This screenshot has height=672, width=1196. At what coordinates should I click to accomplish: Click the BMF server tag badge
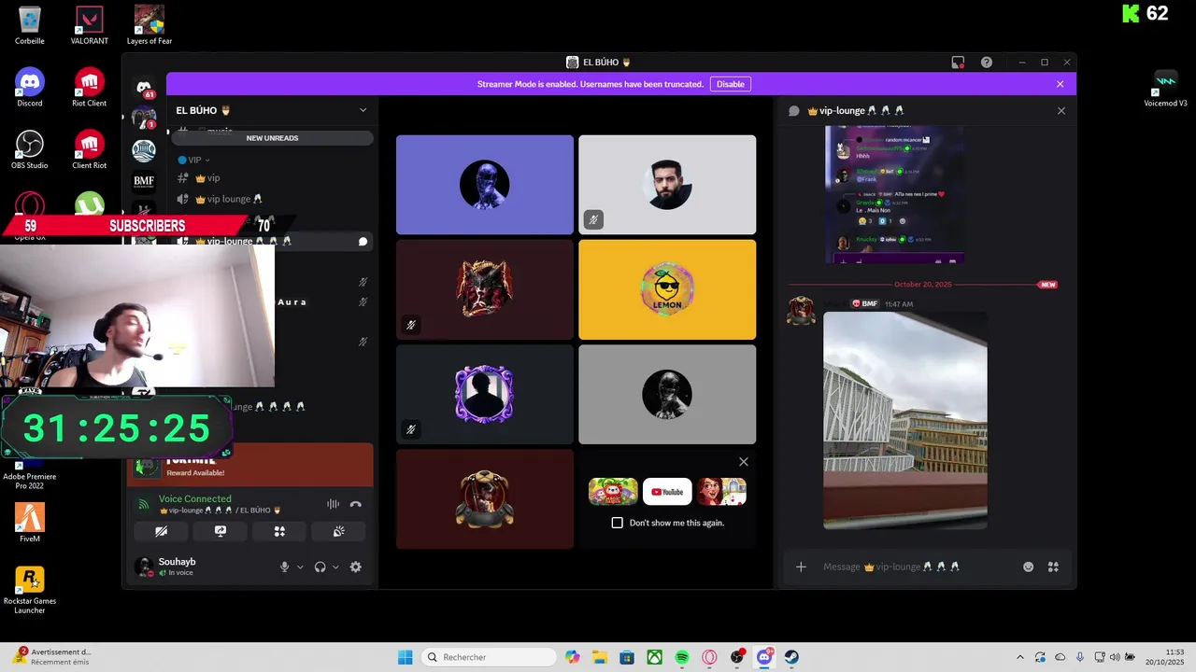[865, 304]
